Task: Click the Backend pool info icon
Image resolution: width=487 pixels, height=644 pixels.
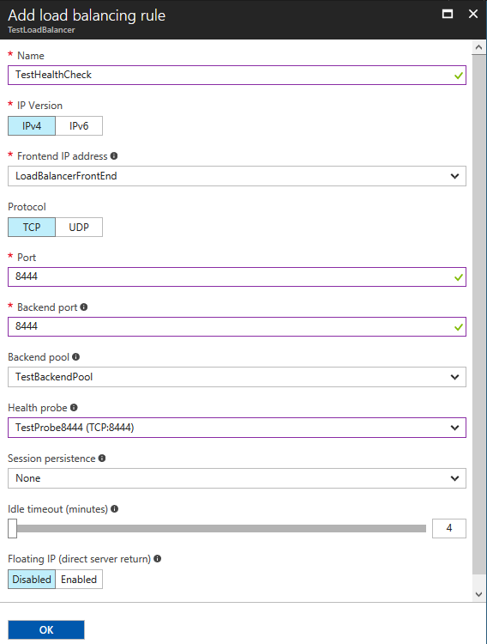Action: [x=75, y=357]
